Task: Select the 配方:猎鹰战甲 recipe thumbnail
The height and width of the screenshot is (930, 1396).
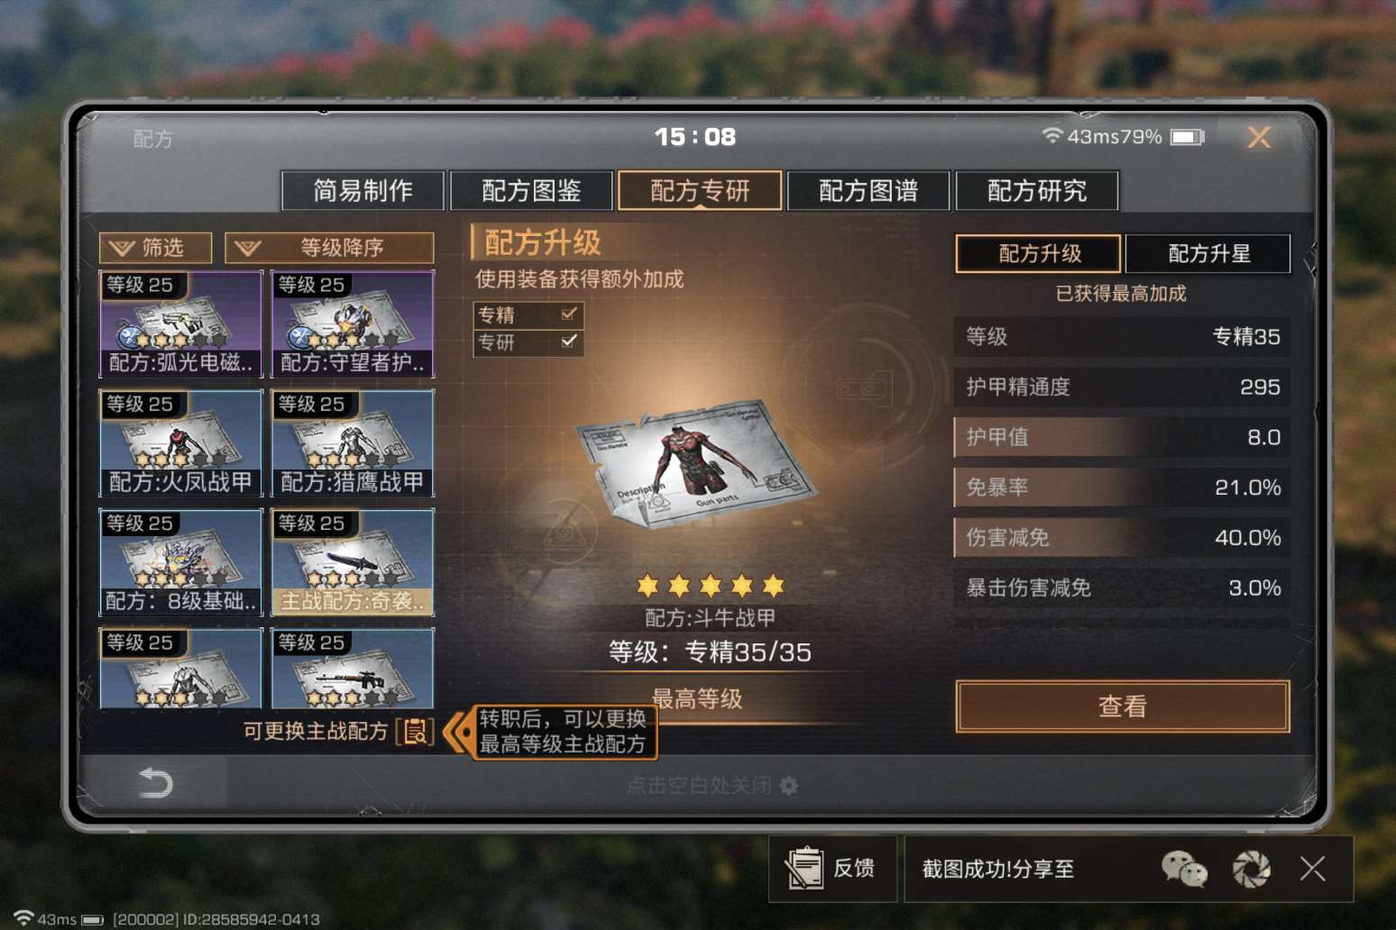Action: (353, 442)
